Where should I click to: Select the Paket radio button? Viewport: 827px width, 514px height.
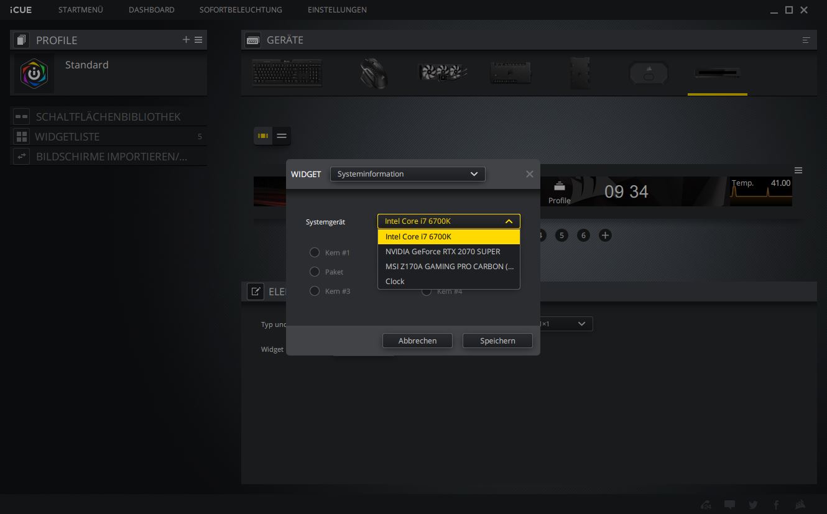pos(315,272)
